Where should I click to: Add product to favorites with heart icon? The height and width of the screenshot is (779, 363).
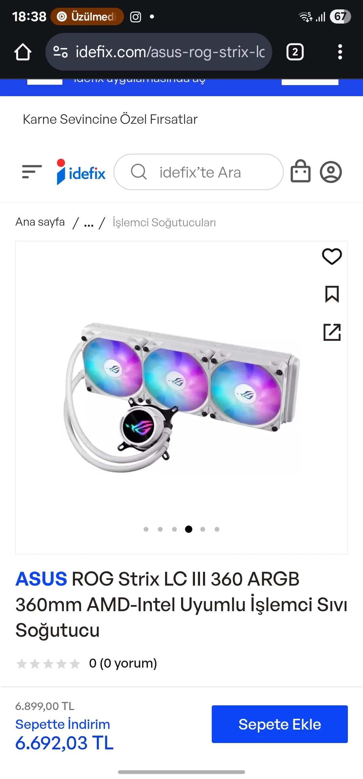pyautogui.click(x=332, y=256)
